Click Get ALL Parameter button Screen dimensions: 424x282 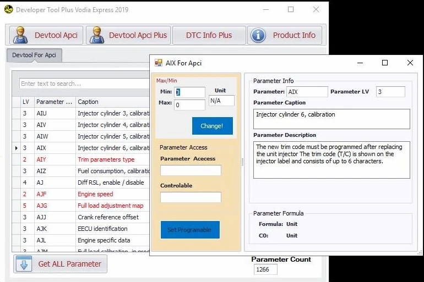click(x=61, y=264)
